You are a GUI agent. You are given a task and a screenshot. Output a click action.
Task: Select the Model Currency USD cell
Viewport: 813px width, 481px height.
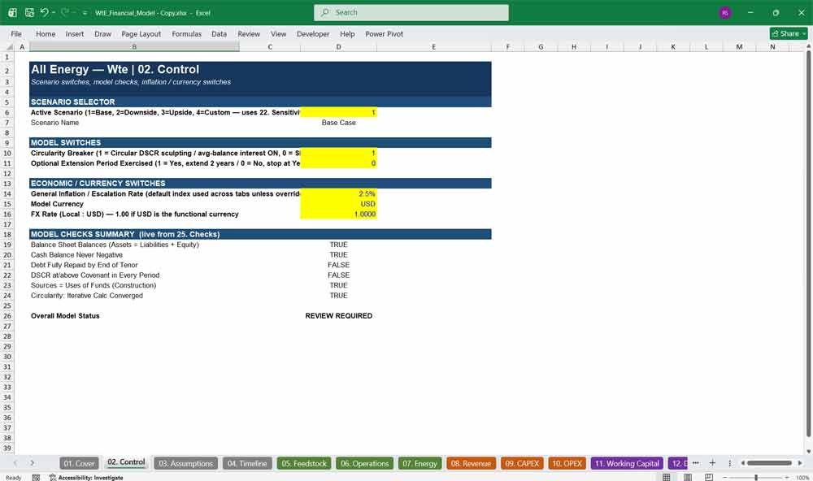pyautogui.click(x=338, y=204)
